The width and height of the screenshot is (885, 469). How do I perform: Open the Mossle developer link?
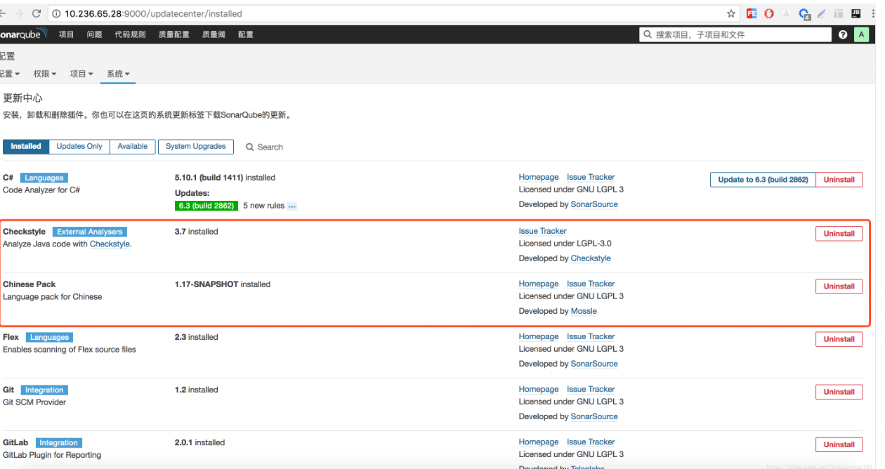coord(584,311)
